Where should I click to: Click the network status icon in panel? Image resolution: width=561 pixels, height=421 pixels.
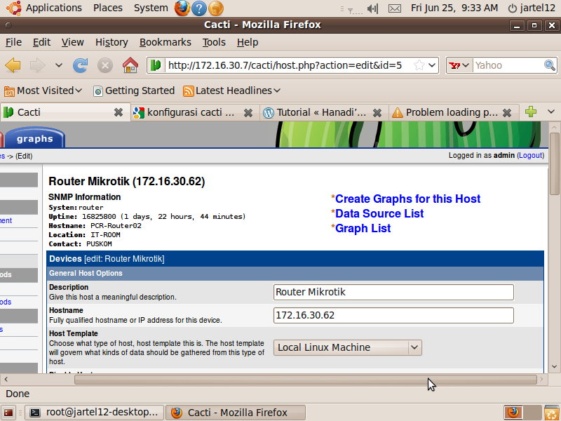[354, 10]
